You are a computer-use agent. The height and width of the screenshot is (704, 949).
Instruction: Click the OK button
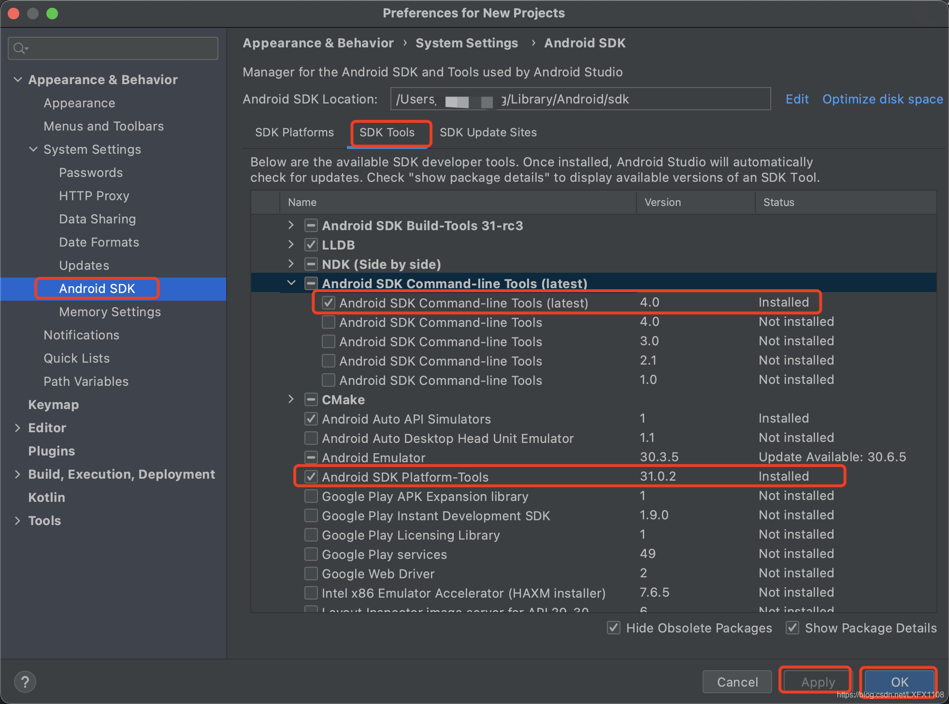899,682
